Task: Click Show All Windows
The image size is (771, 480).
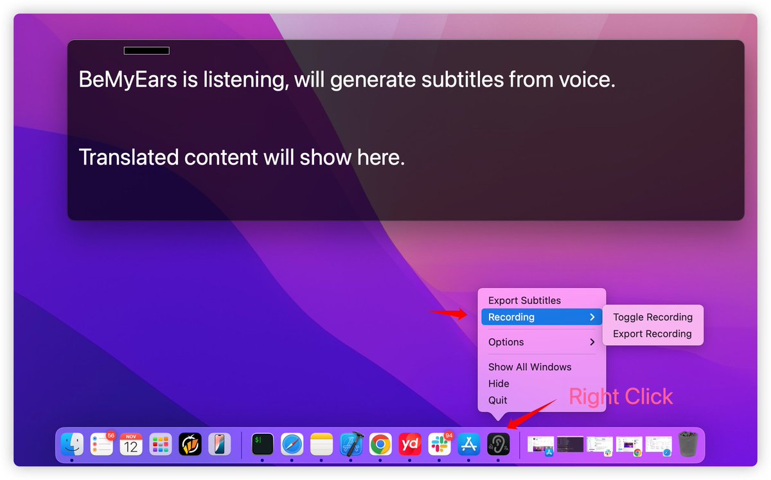Action: click(x=529, y=367)
